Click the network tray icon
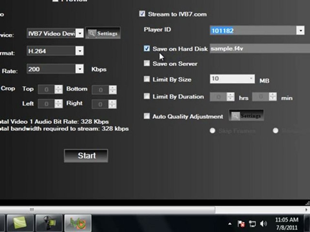The height and width of the screenshot is (232, 310). point(252,224)
